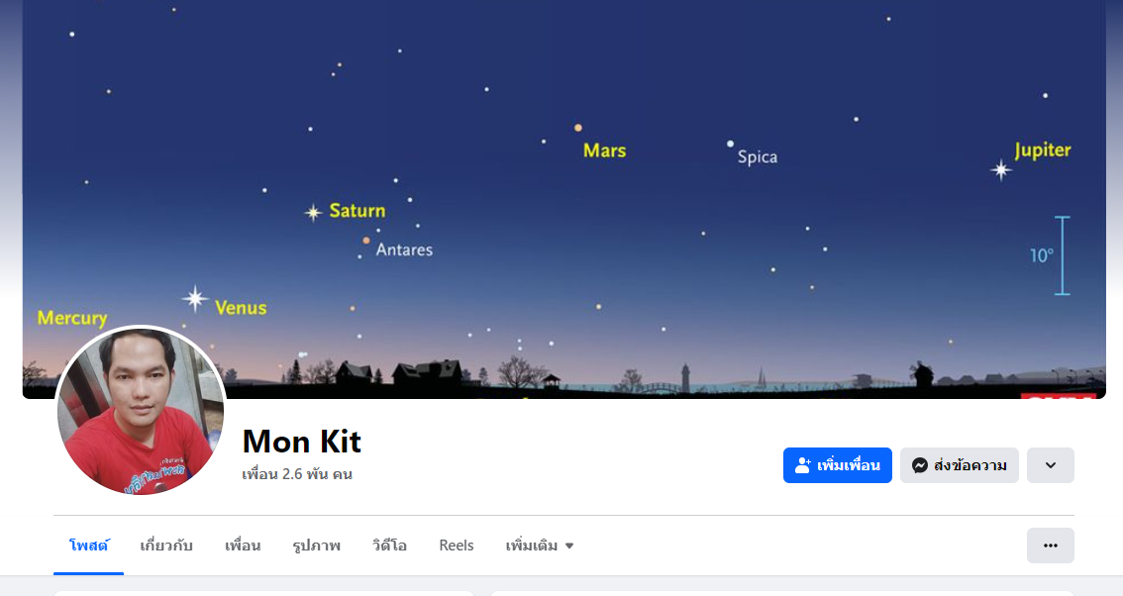Select the วิดีโอ tab
The width and height of the screenshot is (1123, 596).
coord(389,546)
